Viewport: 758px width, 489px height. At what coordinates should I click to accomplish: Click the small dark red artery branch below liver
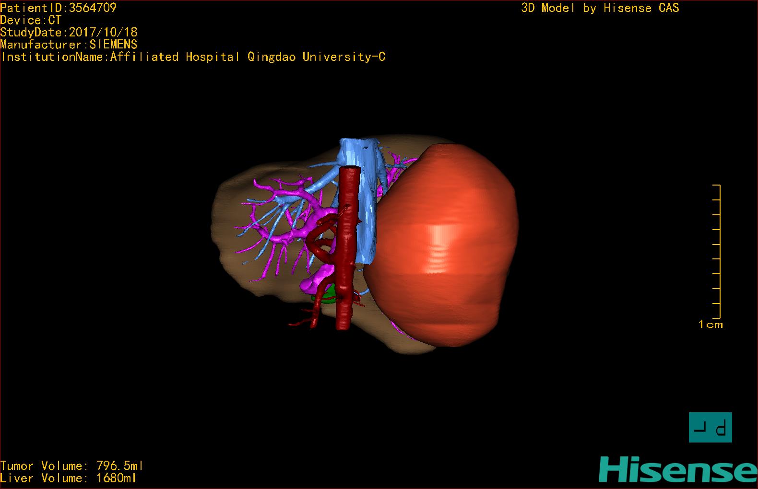pyautogui.click(x=303, y=321)
